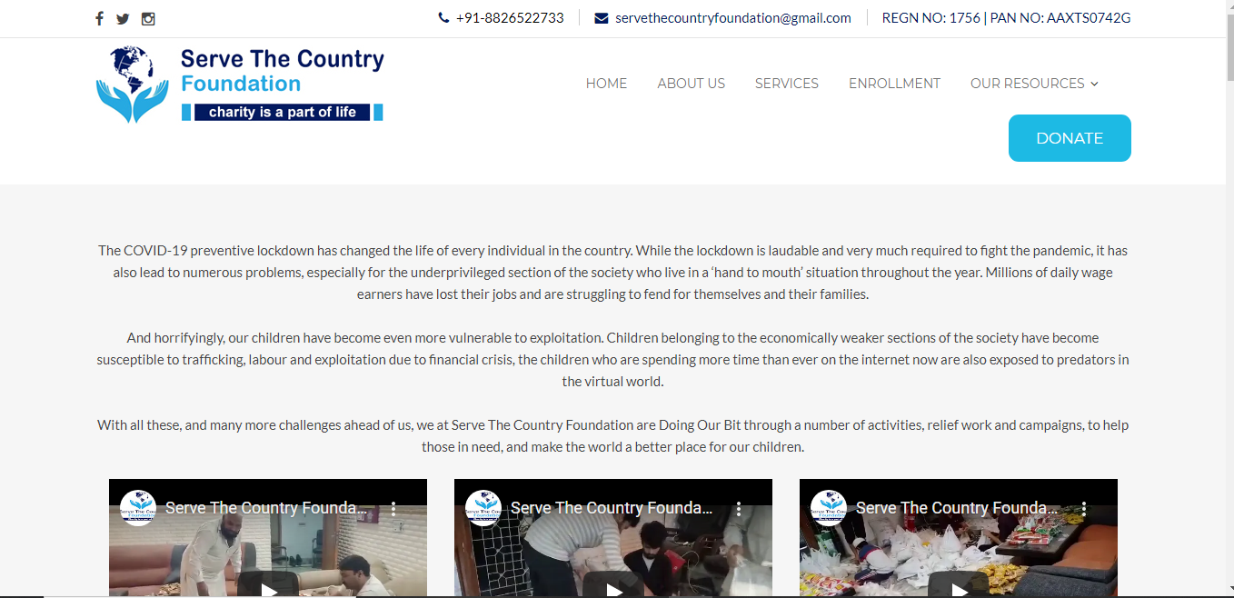Open the second video's three-dot menu
Image resolution: width=1234 pixels, height=598 pixels.
coord(739,509)
